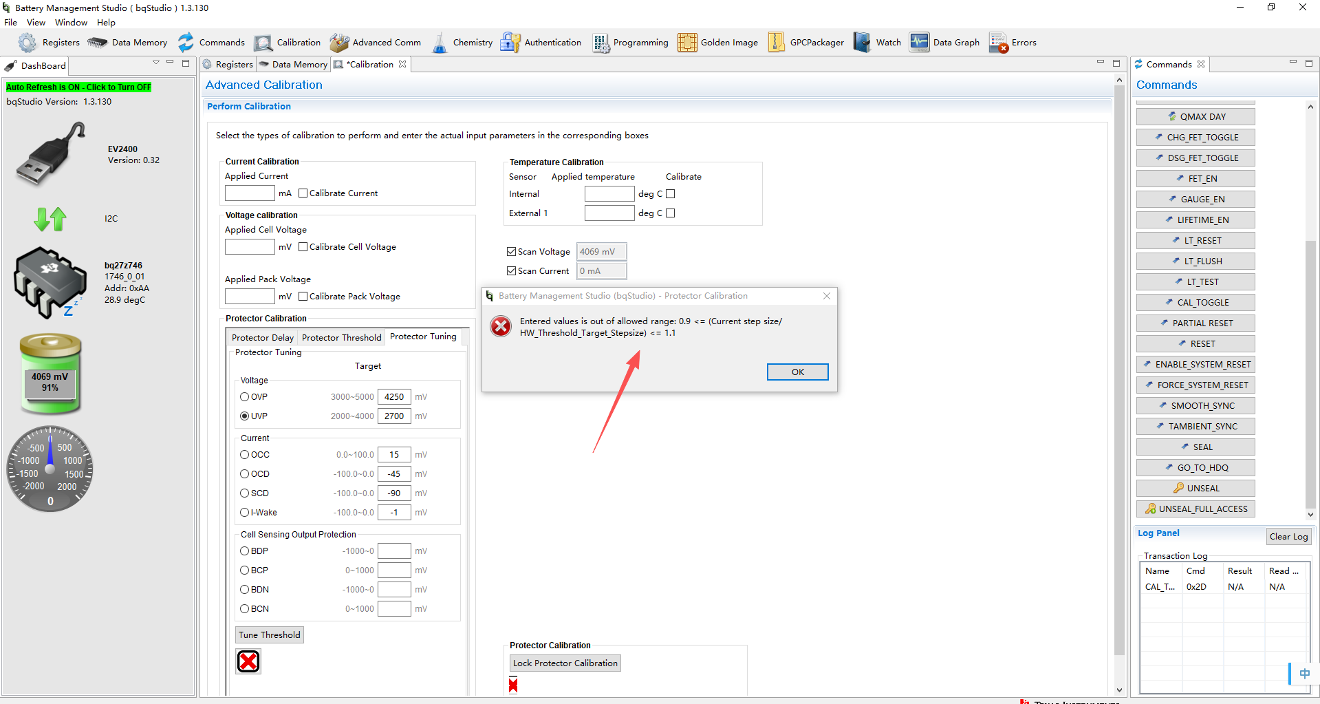Turn off Auto Refresh link
The height and width of the screenshot is (704, 1320).
coord(78,87)
